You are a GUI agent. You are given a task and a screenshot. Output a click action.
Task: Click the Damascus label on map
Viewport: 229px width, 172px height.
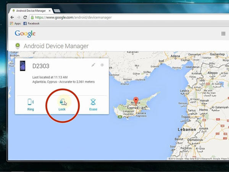[195, 140]
